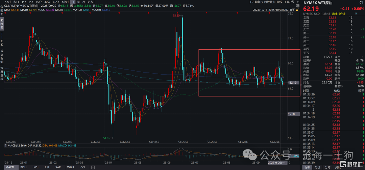Screen dimensions: 365x170
Task: Click 超级叠加 overlay button
Action: coord(270,2)
